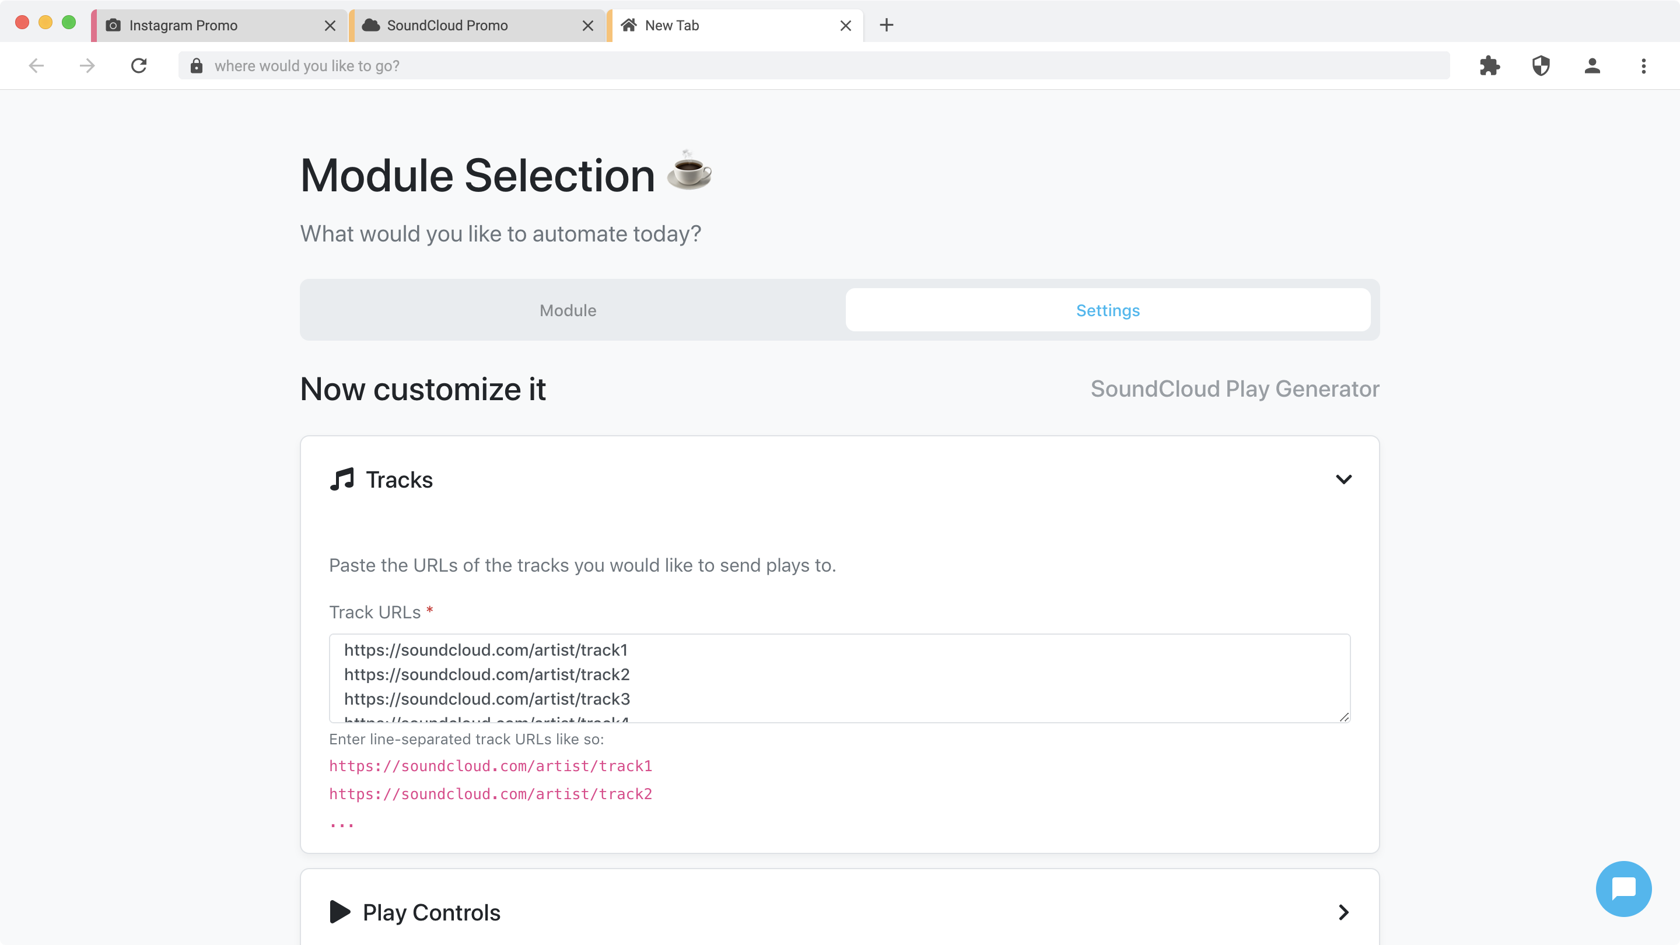Click the Tracks section header

399,480
